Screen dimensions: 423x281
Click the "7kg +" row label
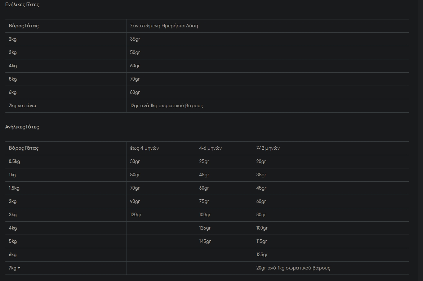pos(14,268)
